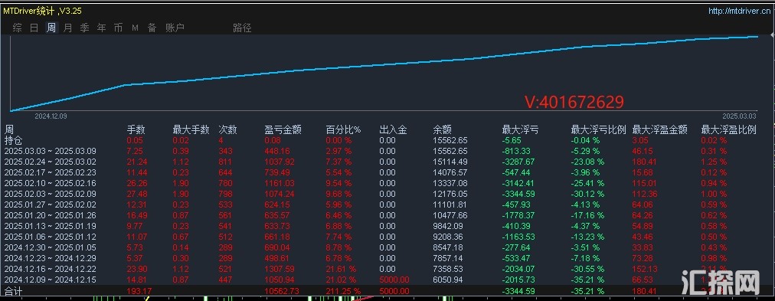
Task: Click the 手数 column header
Action: click(136, 130)
